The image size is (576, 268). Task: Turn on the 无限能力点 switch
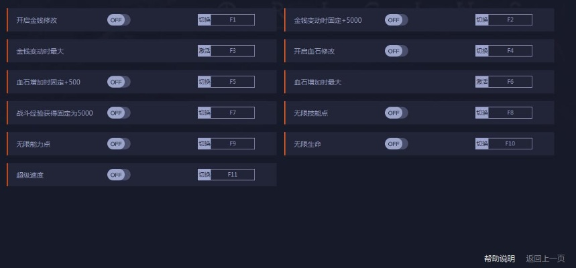118,143
